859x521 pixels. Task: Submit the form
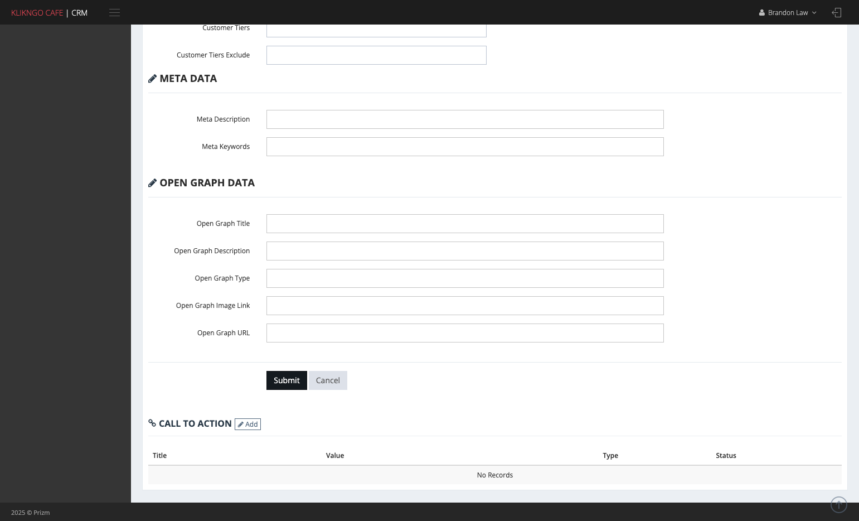click(287, 380)
